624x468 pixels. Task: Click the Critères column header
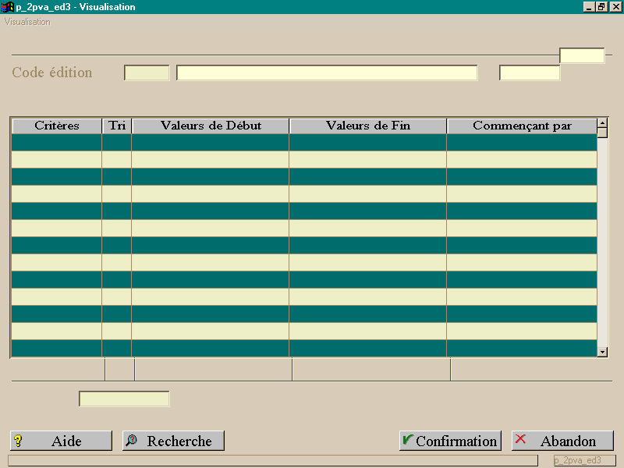(57, 126)
